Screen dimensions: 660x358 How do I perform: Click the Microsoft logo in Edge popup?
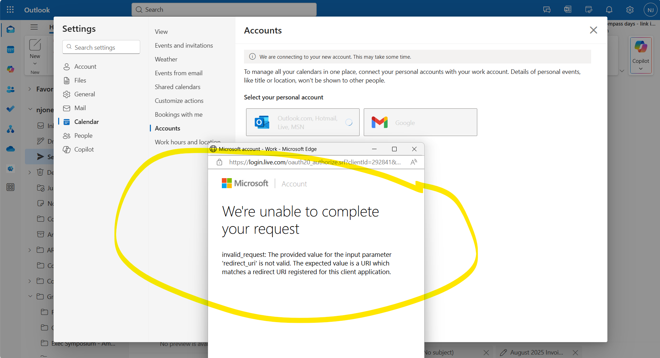[245, 183]
